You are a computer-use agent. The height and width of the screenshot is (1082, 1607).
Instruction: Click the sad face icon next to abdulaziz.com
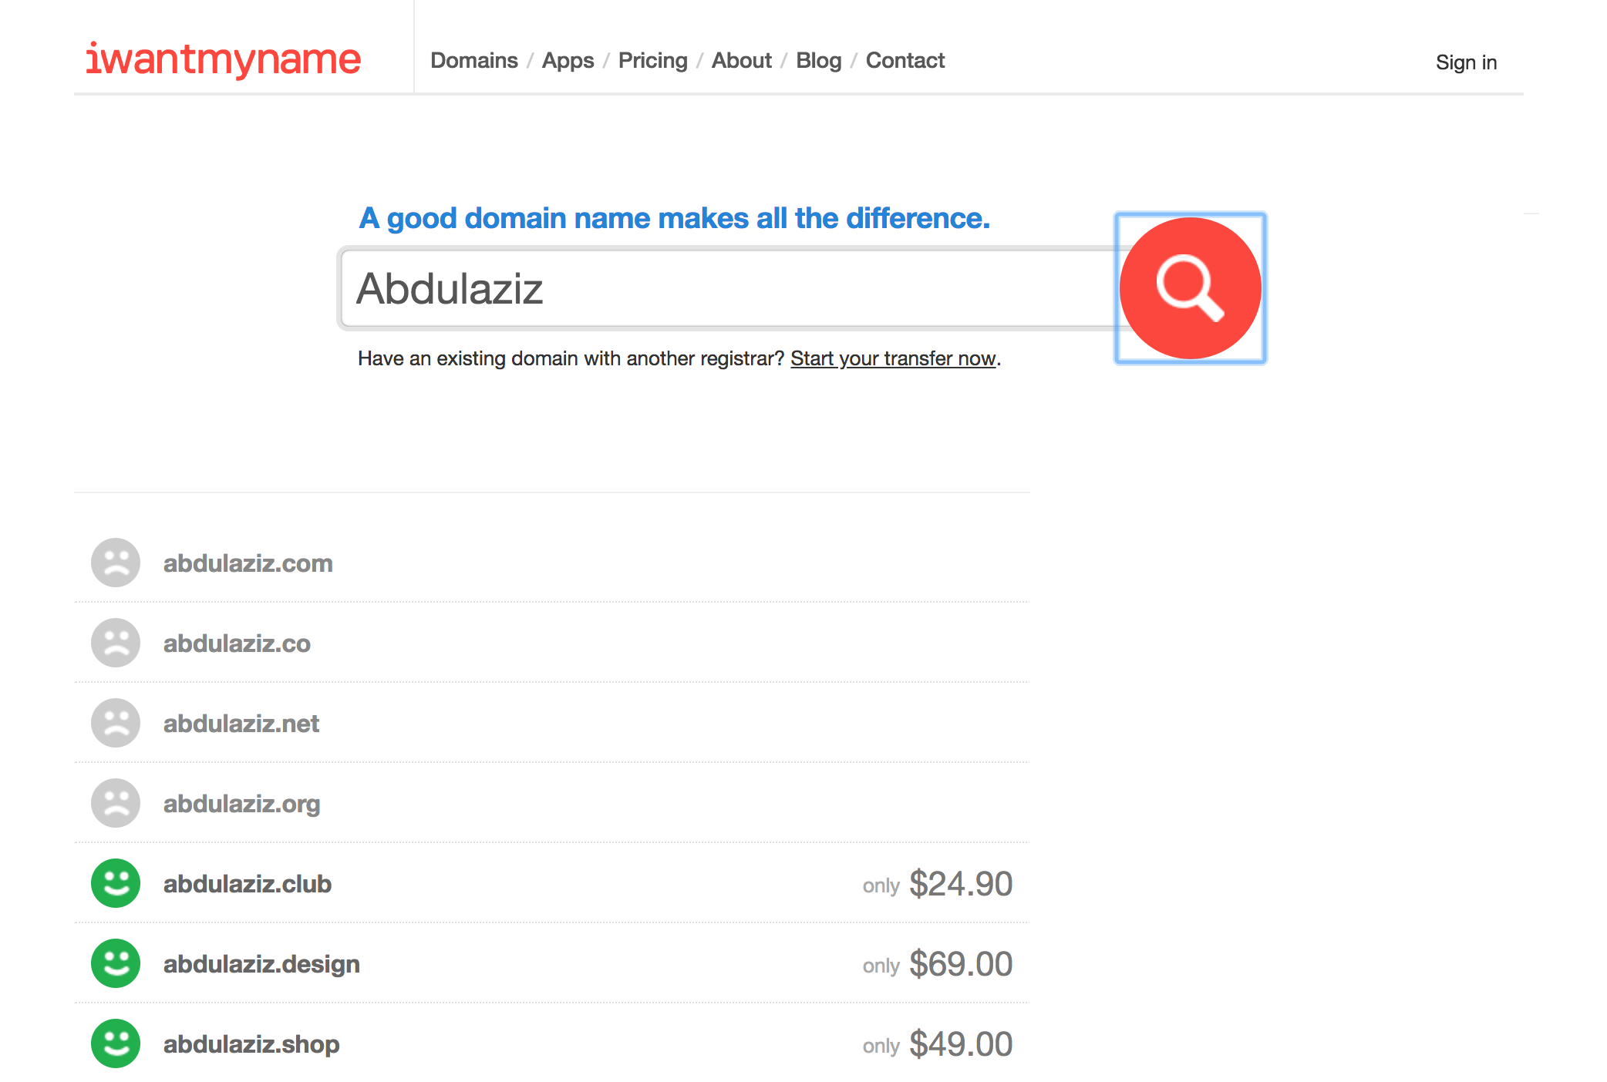tap(116, 563)
